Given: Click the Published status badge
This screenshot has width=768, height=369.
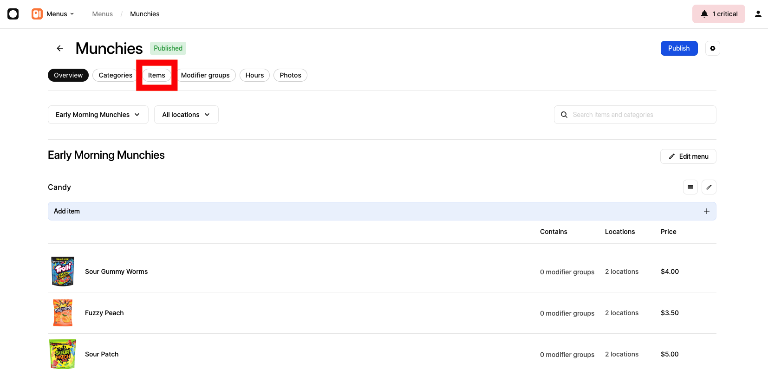Looking at the screenshot, I should click(x=168, y=48).
